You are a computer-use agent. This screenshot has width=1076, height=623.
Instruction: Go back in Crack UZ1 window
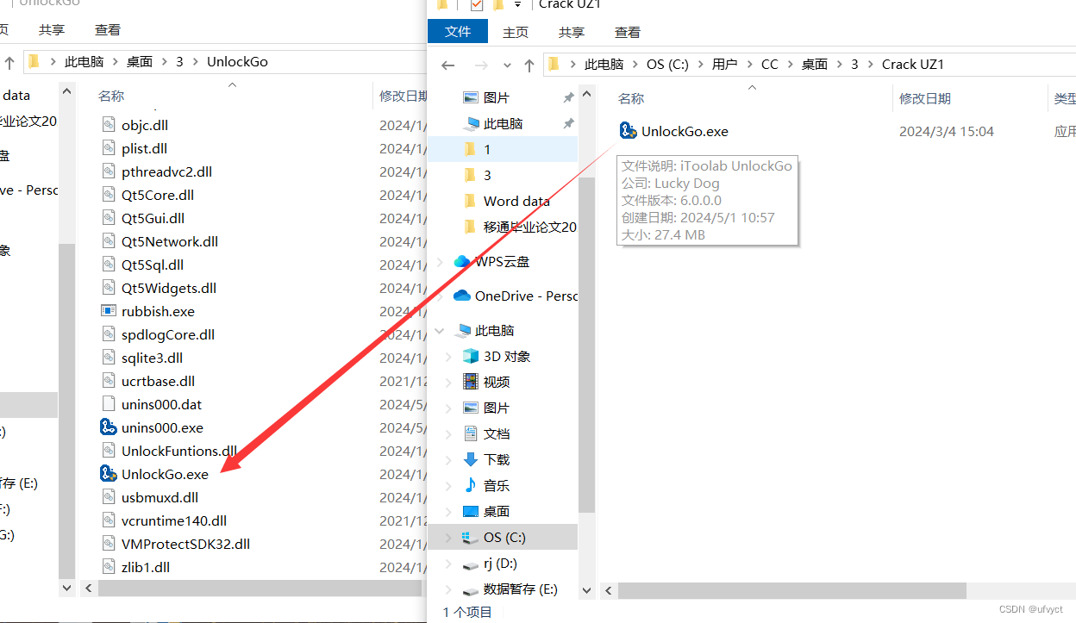click(x=447, y=65)
